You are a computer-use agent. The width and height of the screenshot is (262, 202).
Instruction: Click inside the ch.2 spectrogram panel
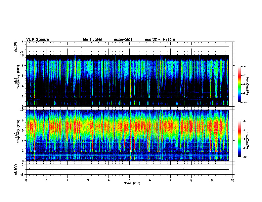128,135
